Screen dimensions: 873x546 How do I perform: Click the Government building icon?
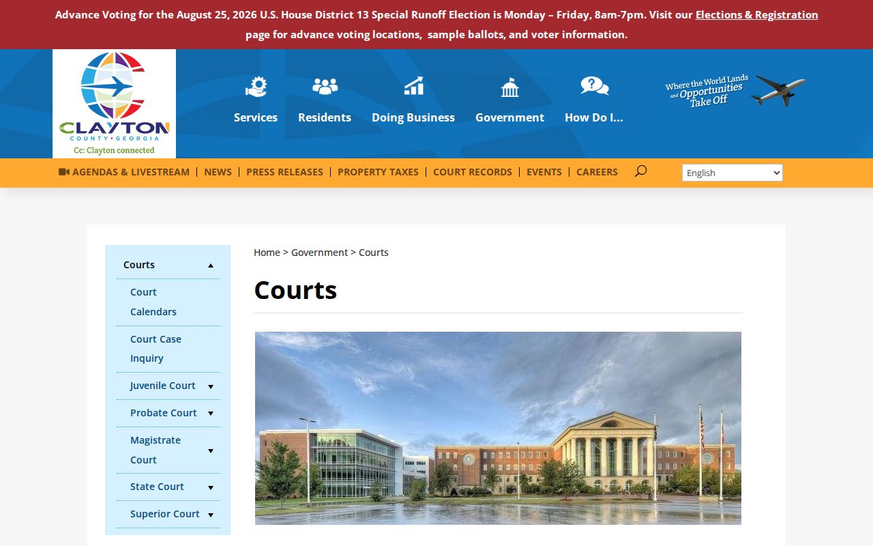click(509, 87)
